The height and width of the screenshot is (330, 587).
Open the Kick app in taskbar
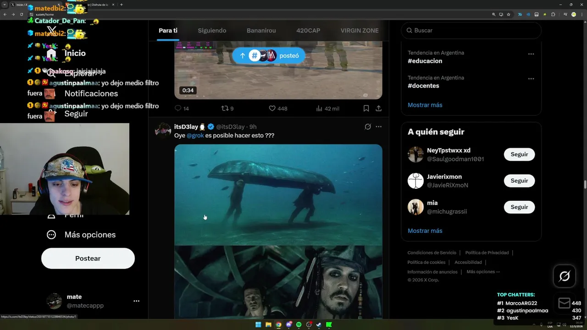click(329, 324)
